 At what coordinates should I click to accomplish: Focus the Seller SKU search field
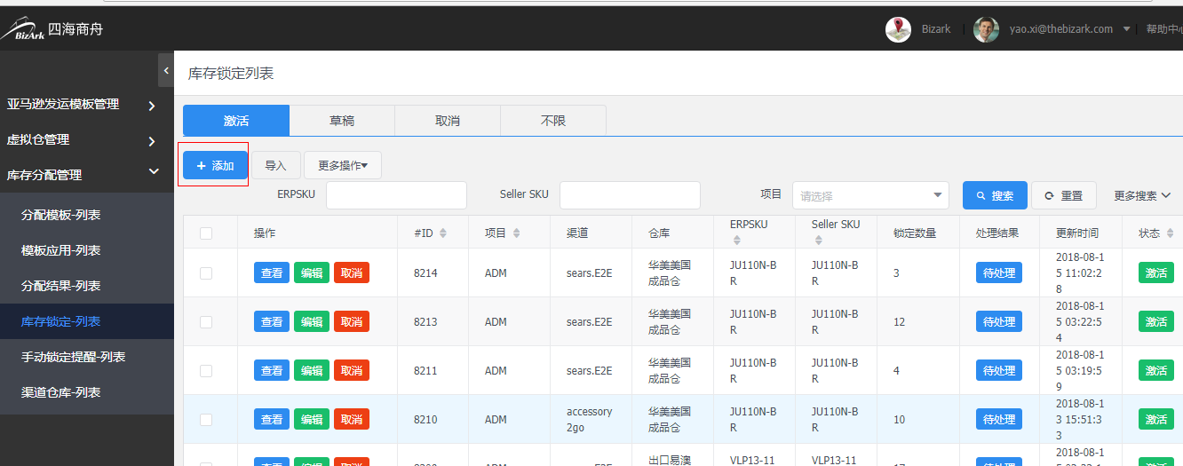click(x=630, y=195)
